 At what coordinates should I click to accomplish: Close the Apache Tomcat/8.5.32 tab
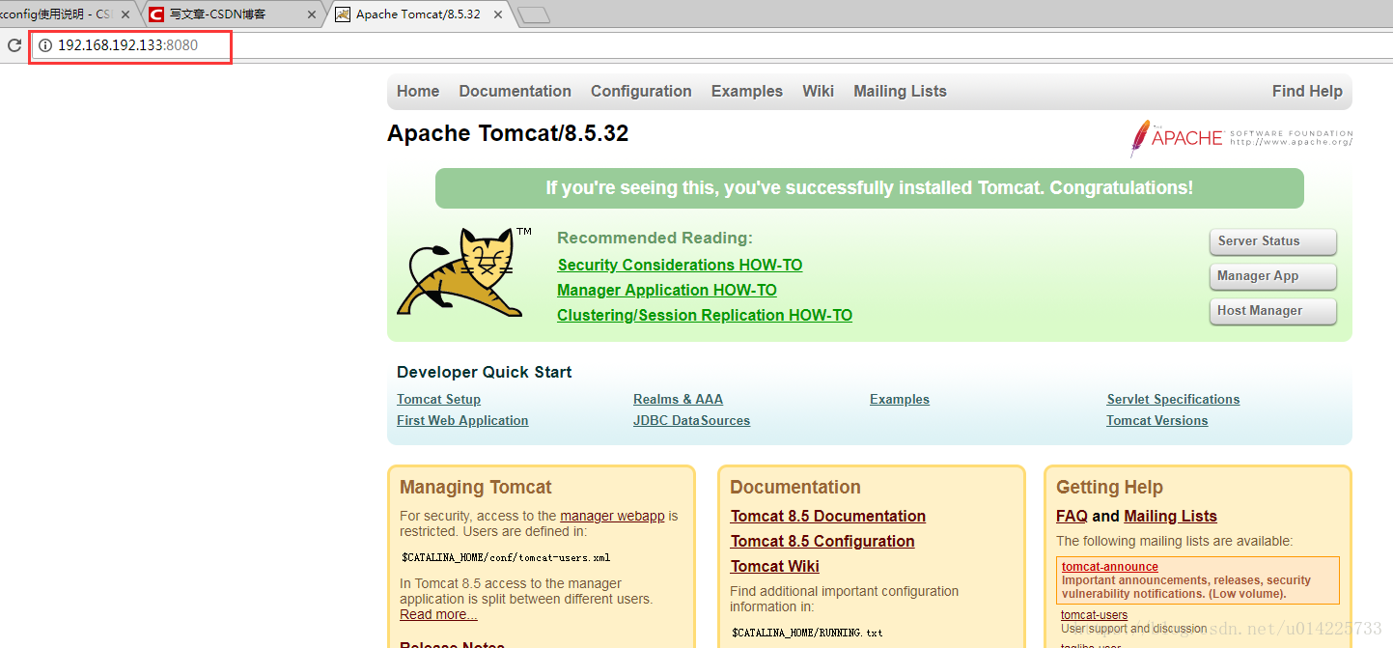click(x=497, y=14)
